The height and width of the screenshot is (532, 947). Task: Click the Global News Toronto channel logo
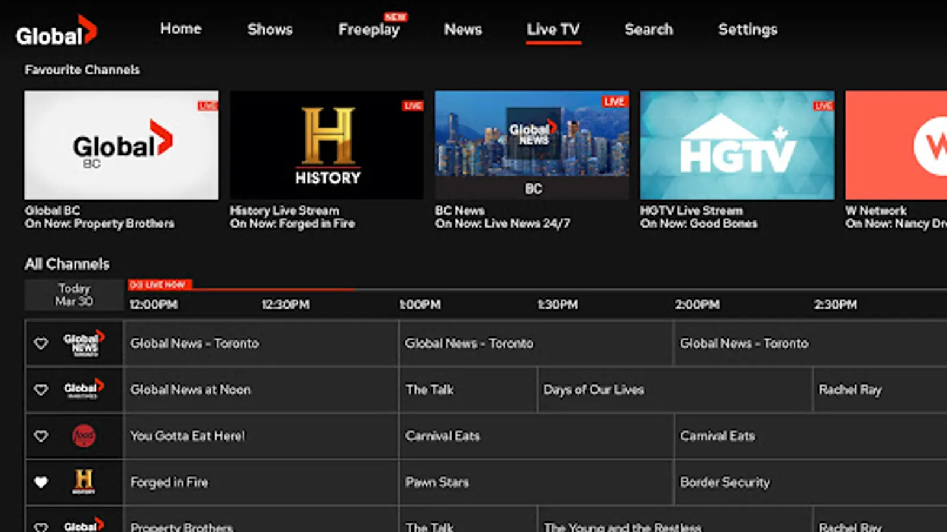coord(83,343)
